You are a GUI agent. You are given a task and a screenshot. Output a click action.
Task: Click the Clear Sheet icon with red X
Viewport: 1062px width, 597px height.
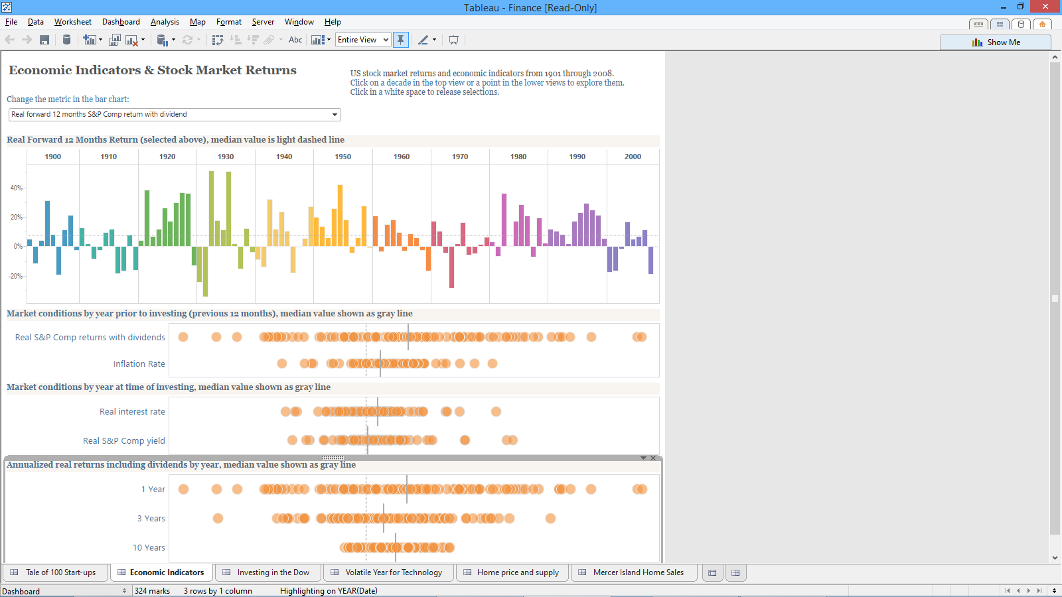coord(131,40)
